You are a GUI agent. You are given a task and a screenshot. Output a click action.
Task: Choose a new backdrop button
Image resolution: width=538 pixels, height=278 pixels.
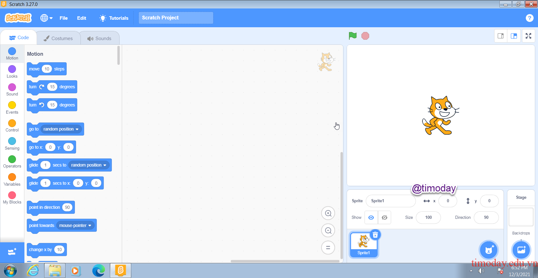pos(521,250)
